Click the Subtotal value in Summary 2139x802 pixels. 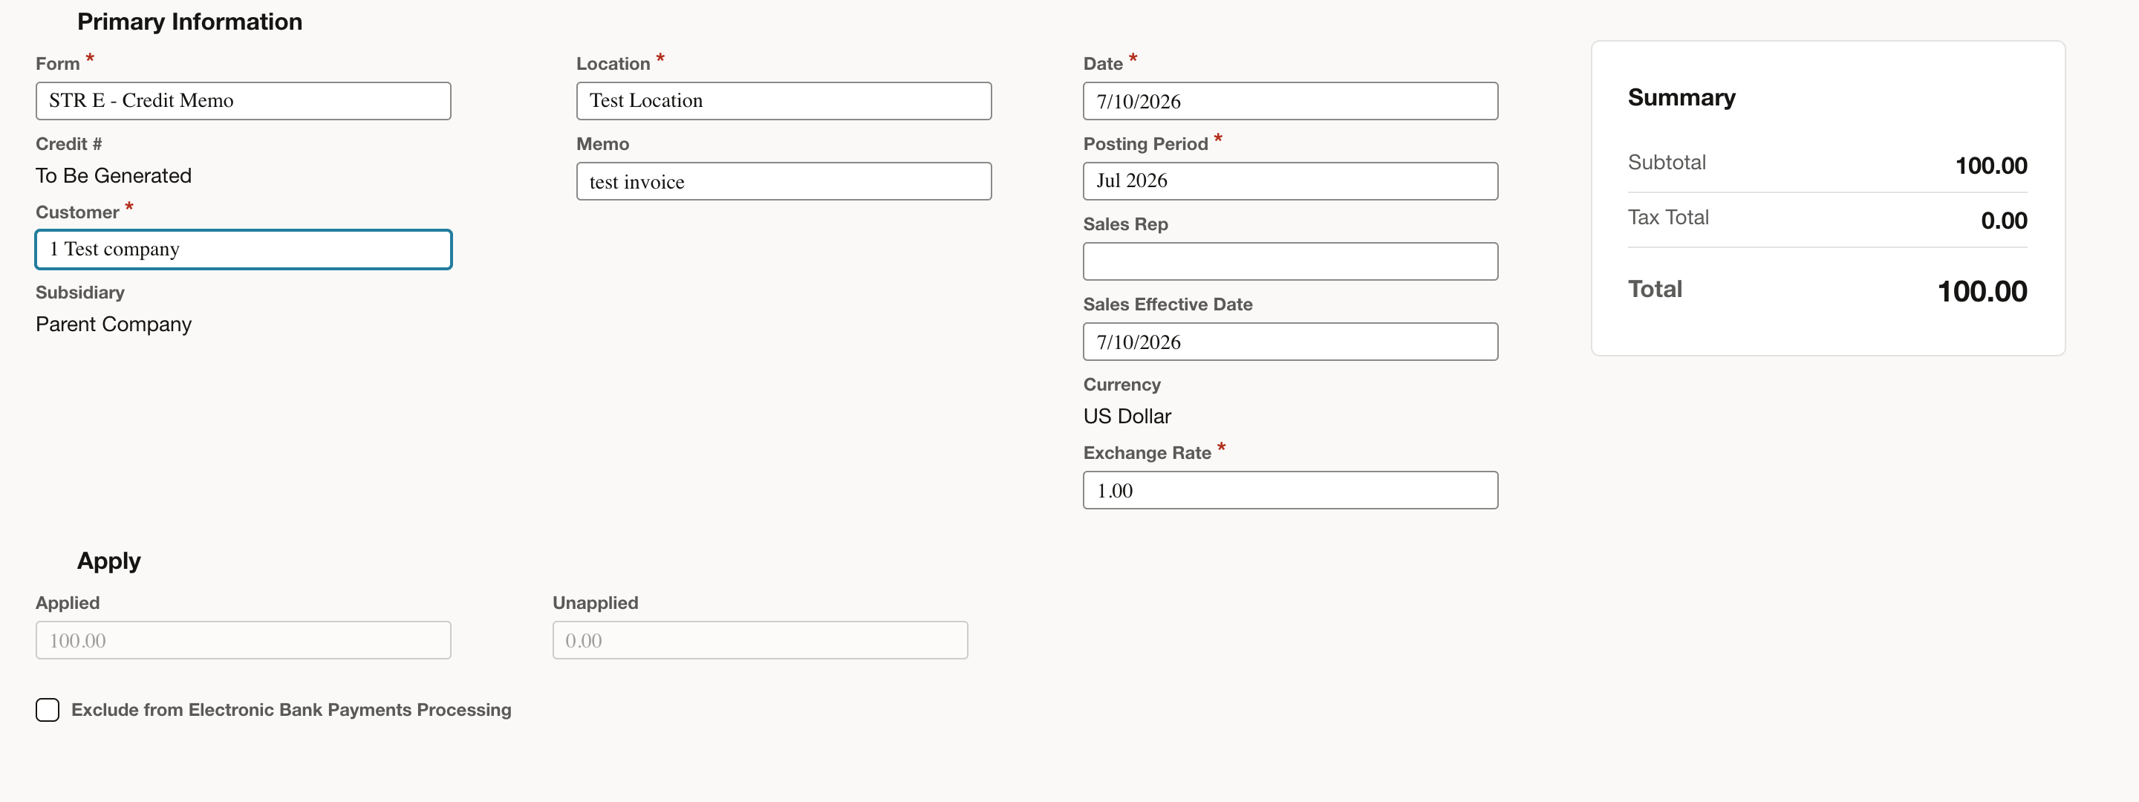pos(1991,165)
